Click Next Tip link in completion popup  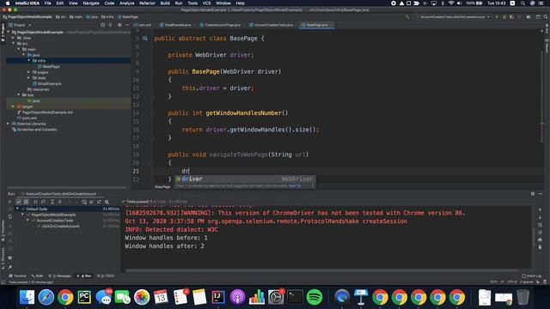(295, 186)
